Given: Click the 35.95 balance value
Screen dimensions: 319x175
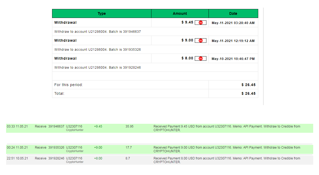Looking at the screenshot, I should tap(130, 126).
